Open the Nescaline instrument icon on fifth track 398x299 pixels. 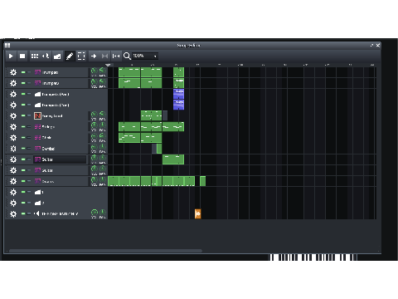(x=37, y=116)
